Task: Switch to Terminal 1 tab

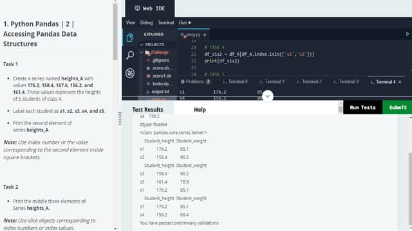Action: pos(272,81)
